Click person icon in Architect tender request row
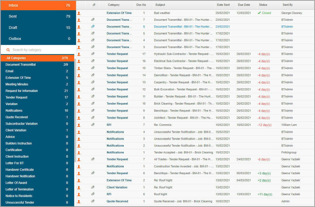The image size is (315, 207). 79,118
